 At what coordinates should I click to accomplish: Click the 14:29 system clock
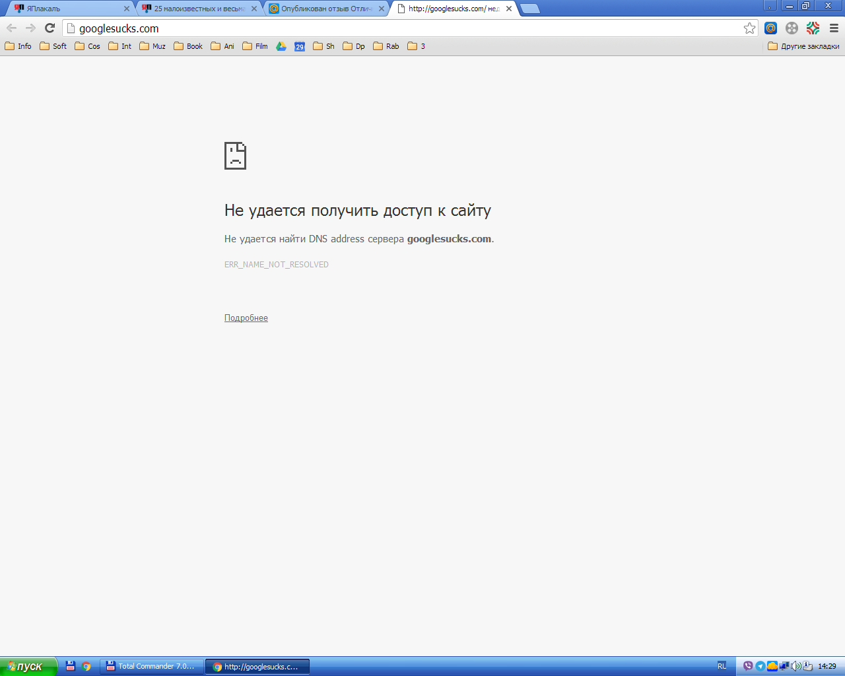point(827,666)
